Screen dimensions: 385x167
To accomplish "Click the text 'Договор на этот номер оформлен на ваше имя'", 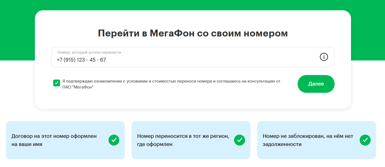I will click(x=54, y=140).
